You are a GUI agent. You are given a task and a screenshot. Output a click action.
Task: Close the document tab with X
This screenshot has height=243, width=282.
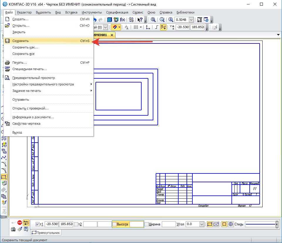click(x=112, y=35)
